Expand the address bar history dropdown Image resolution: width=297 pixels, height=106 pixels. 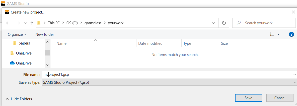coord(213,23)
